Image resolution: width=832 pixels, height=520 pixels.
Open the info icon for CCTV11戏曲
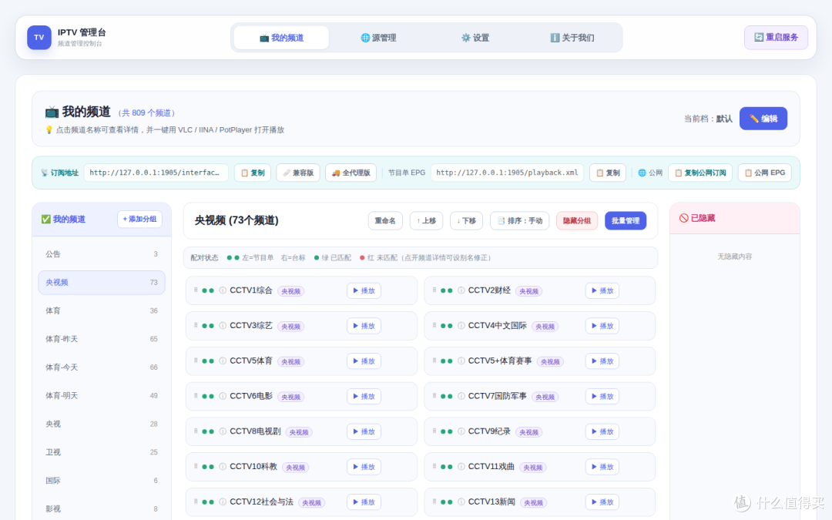[x=461, y=466]
